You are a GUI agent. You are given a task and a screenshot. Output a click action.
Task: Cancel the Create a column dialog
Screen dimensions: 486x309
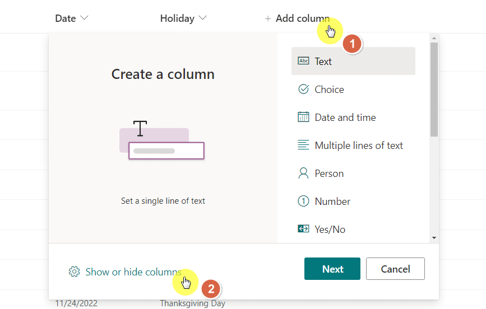(395, 269)
